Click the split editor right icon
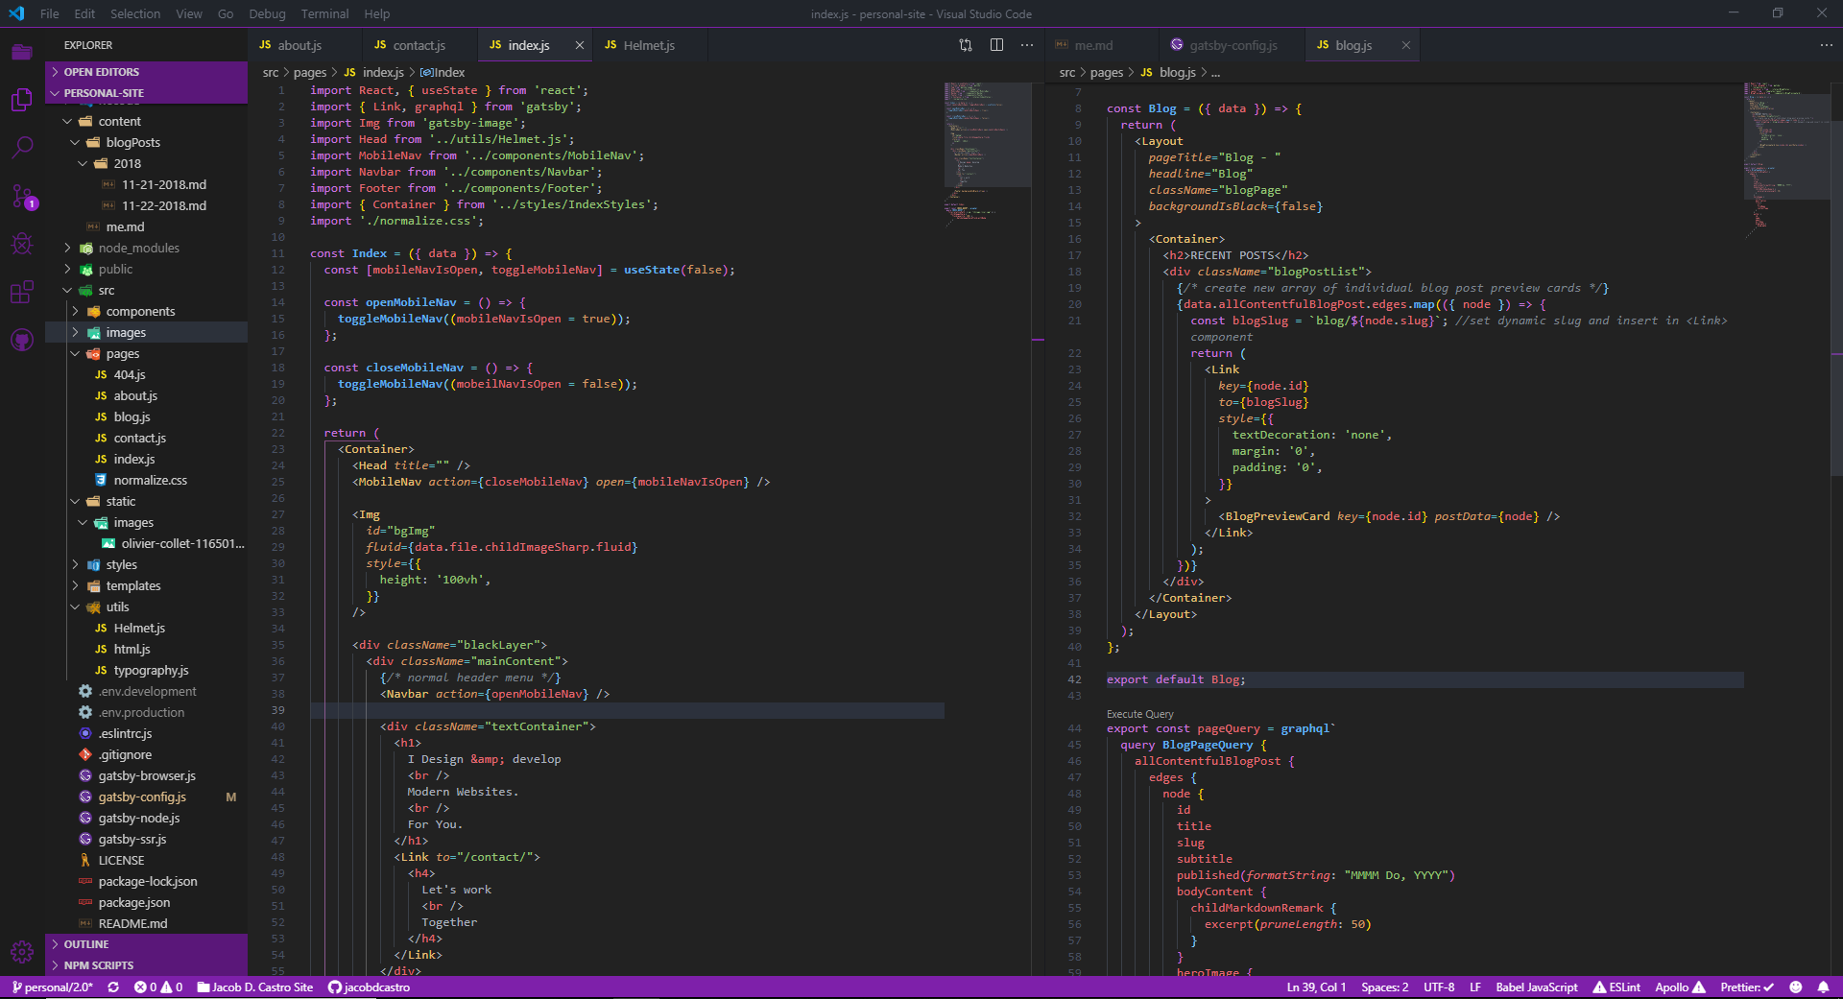This screenshot has height=999, width=1843. coord(996,45)
